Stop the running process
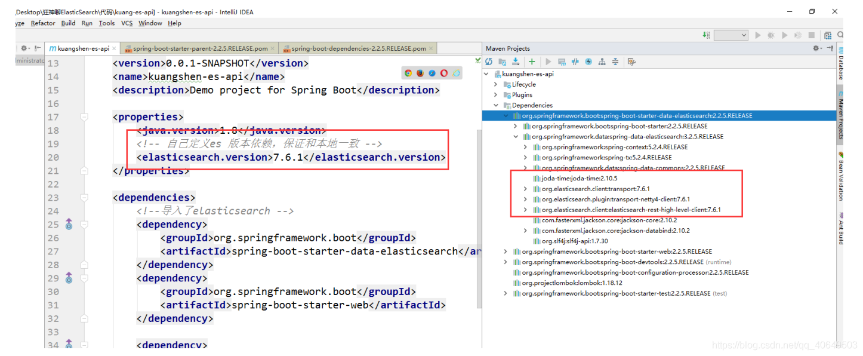This screenshot has height=356, width=863. 812,35
